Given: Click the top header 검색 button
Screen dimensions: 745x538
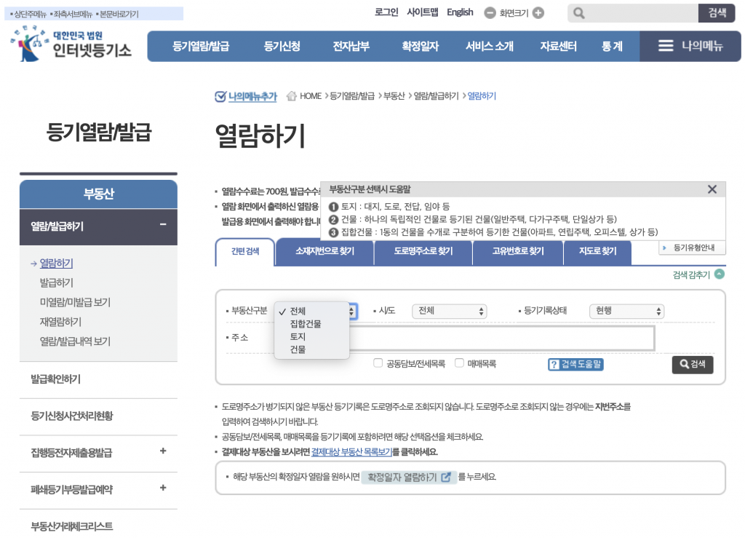Looking at the screenshot, I should pos(717,13).
